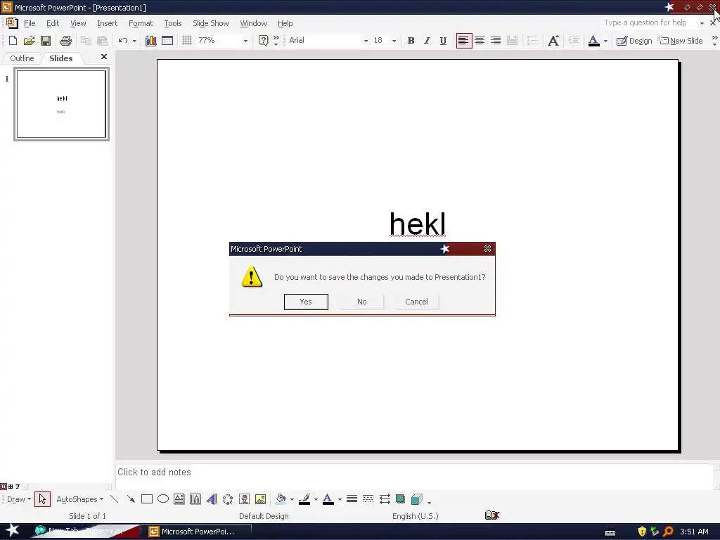This screenshot has width=720, height=540.
Task: Switch to Normal View button at bottom left
Action: (4, 487)
